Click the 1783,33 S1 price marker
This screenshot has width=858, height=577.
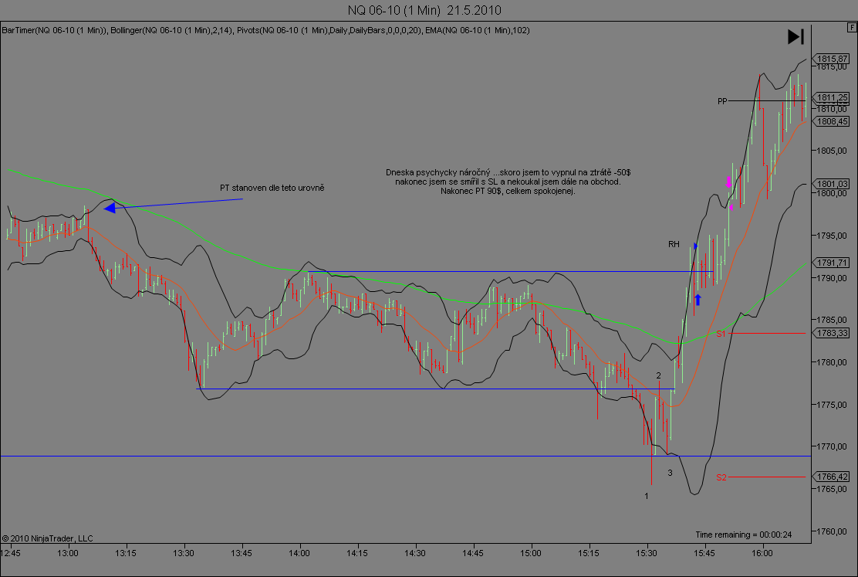(x=832, y=333)
